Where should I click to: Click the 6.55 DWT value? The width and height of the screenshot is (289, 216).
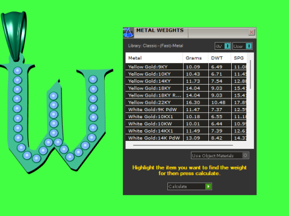pyautogui.click(x=217, y=116)
